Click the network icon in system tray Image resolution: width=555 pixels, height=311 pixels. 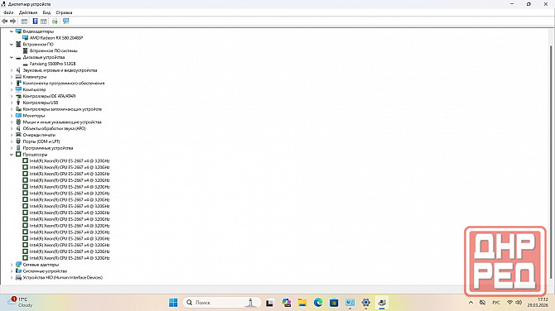(509, 303)
